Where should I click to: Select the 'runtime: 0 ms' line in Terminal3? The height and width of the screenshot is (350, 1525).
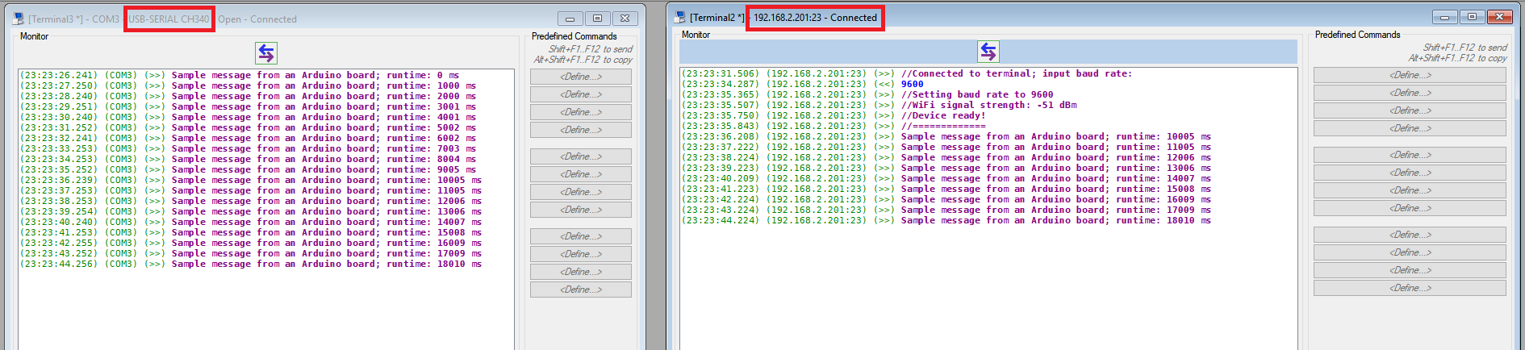pos(240,75)
